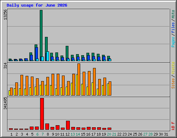Click day label 26 on x-axis
Screen dimensions: 177x138
(x=140, y=134)
